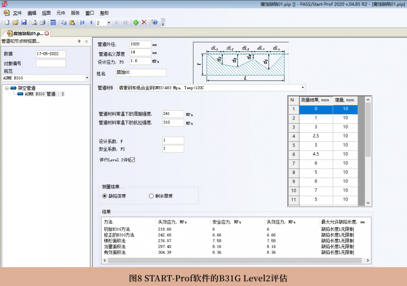Select measurement cell in row 1

pyautogui.click(x=316, y=109)
